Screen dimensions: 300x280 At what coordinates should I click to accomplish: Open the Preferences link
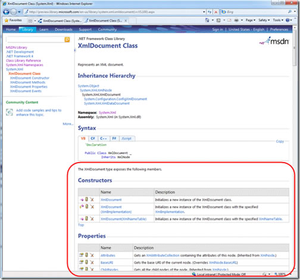point(279,29)
